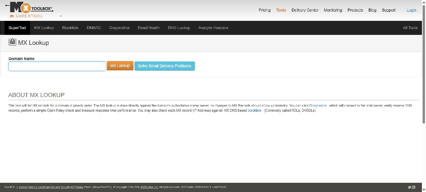The width and height of the screenshot is (426, 192).
Task: Expand the SuperTool dropdown arrow
Action: 60,16
